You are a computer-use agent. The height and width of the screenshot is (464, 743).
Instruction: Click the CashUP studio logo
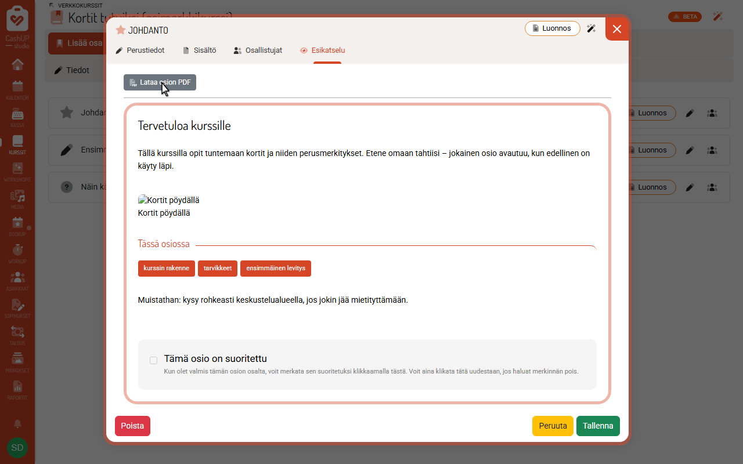(17, 26)
